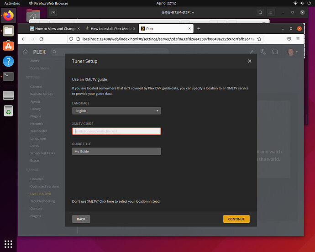
Task: Close the 'How to View and Change' tab
Action: coord(79,29)
